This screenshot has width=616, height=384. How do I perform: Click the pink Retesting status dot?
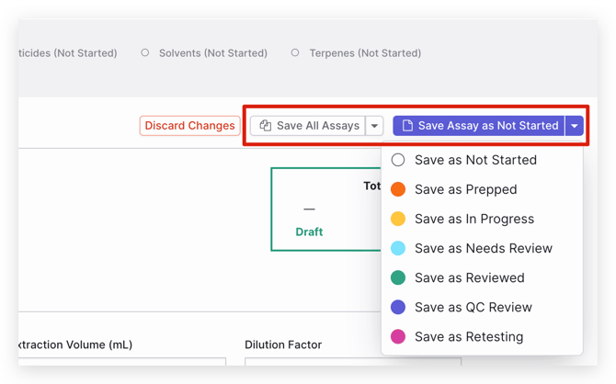click(x=398, y=336)
